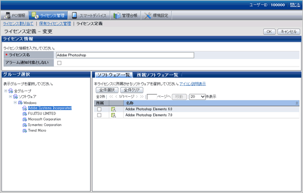Open the 20 件表示 dropdown
The image size is (303, 193).
[197, 97]
